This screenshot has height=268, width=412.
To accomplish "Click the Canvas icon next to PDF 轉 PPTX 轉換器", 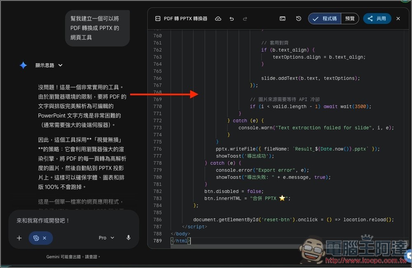I will pos(157,19).
